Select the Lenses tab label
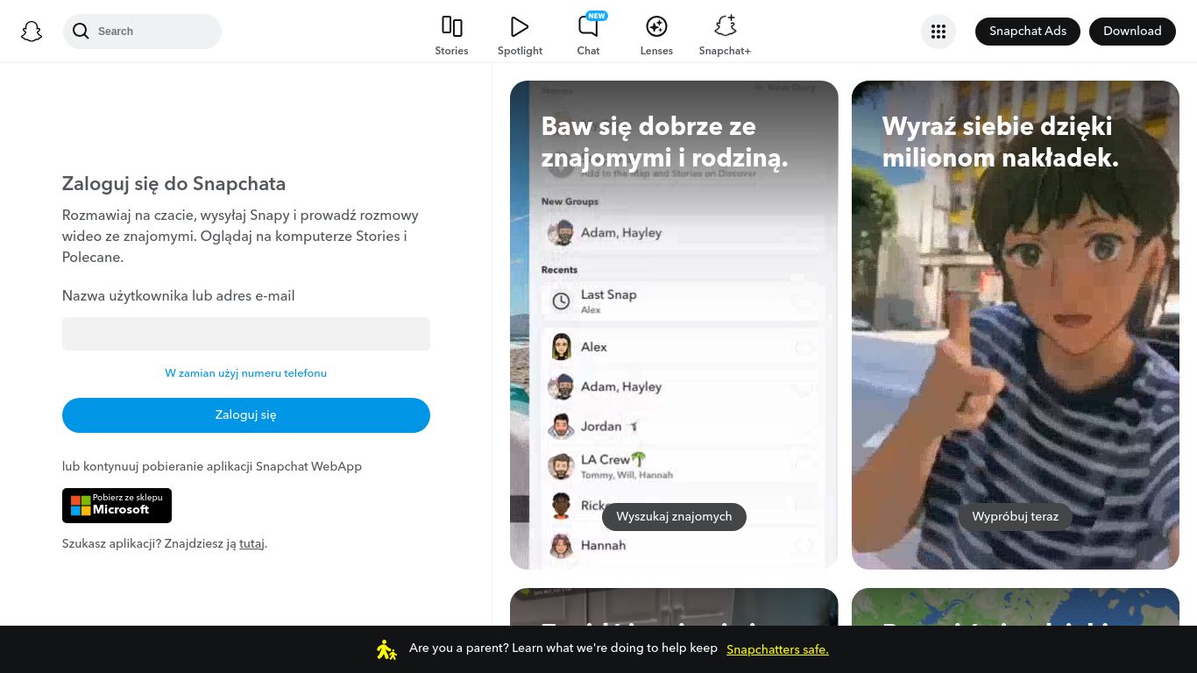 click(656, 51)
